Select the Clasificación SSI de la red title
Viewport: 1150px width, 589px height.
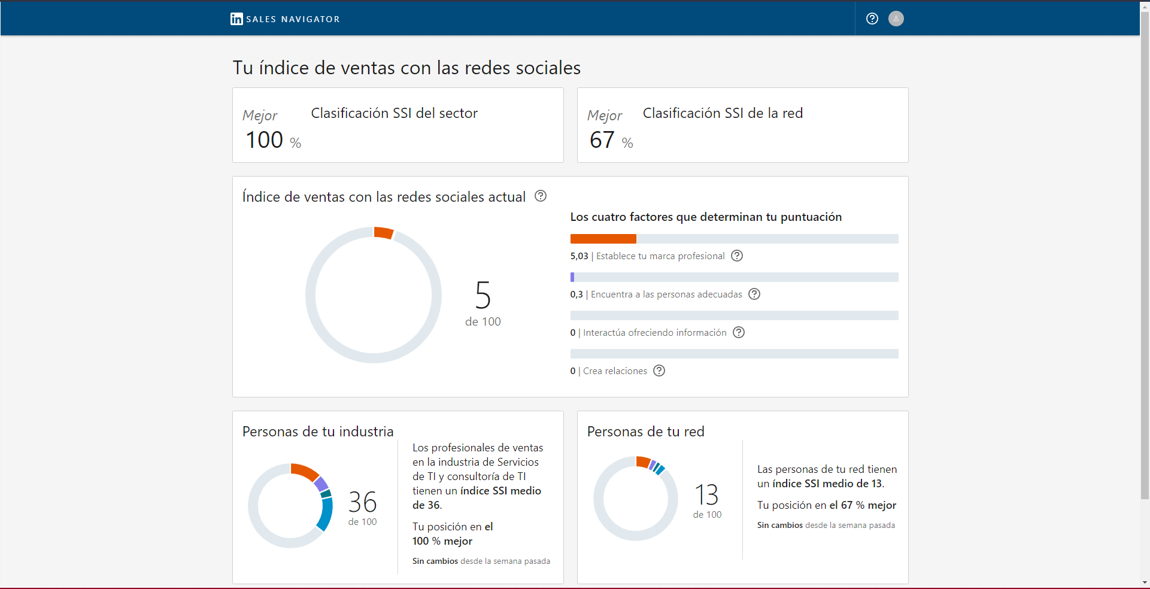click(723, 113)
